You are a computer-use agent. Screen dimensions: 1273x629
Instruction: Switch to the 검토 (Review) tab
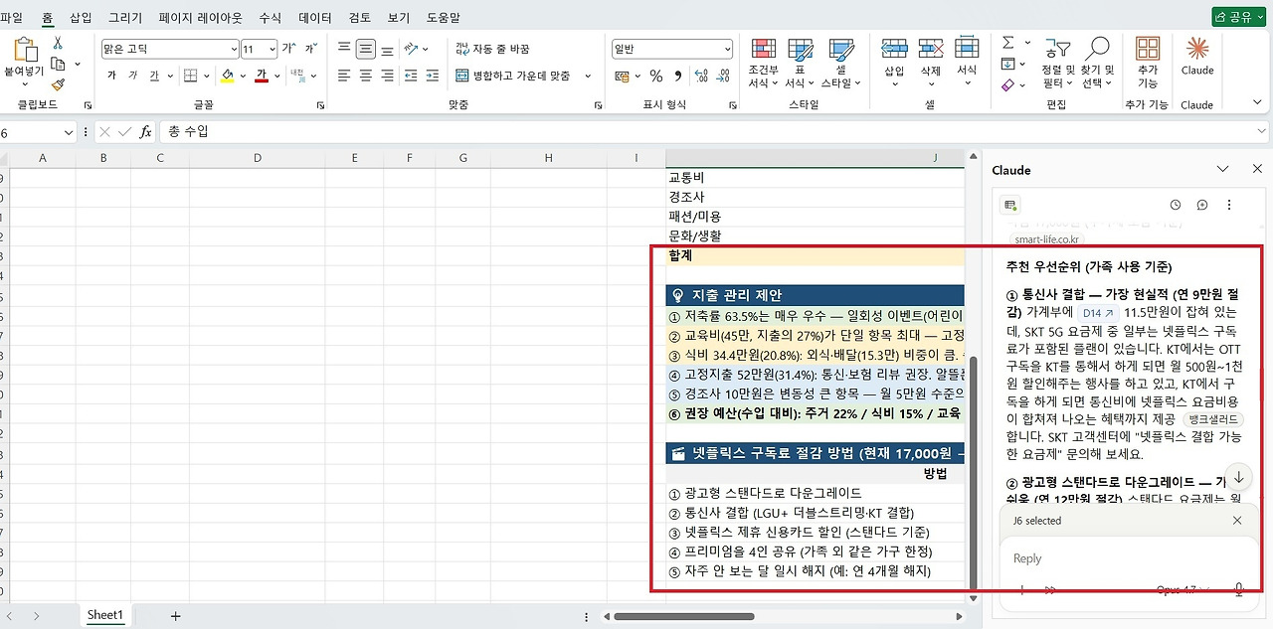click(x=359, y=18)
